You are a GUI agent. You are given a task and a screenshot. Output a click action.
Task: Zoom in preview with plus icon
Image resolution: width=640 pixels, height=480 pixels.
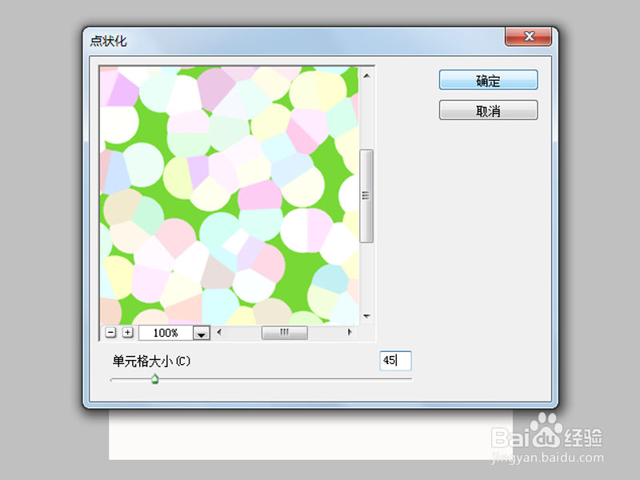(128, 333)
